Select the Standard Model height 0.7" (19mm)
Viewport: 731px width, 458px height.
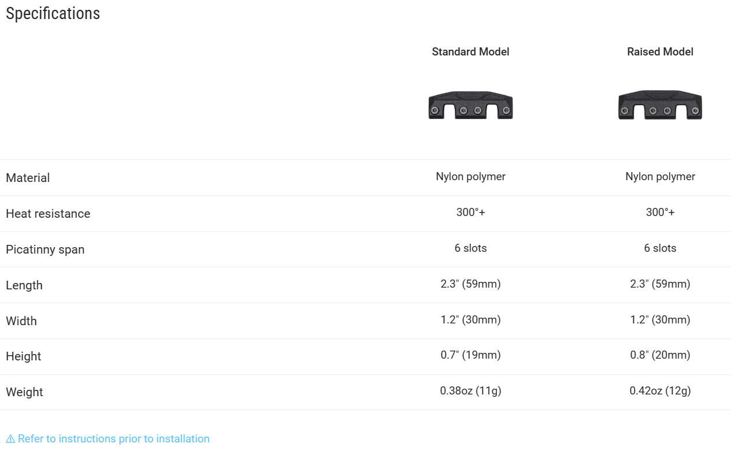click(470, 355)
